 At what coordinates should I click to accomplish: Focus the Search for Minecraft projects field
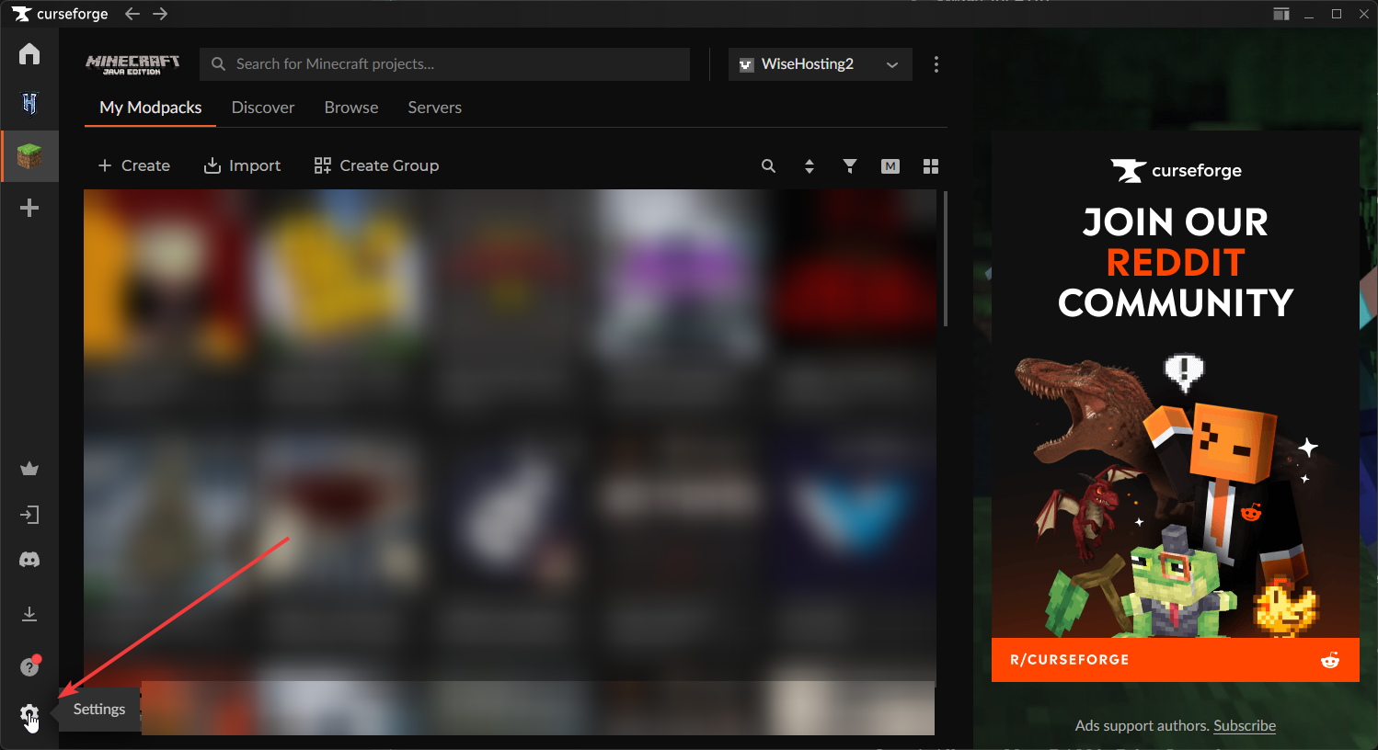point(445,64)
